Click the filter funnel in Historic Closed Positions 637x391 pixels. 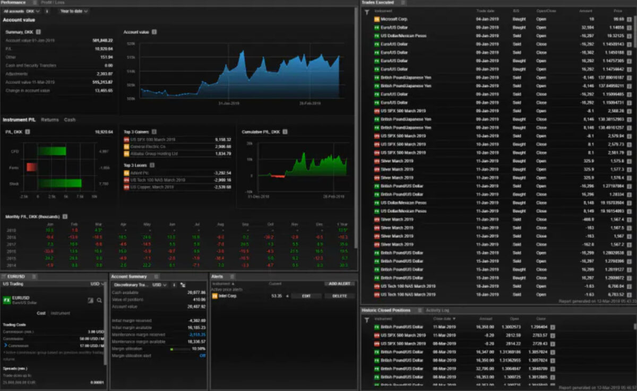tap(366, 319)
